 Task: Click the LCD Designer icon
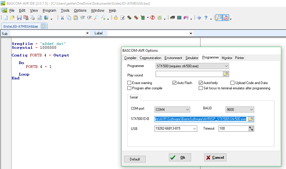179,18
